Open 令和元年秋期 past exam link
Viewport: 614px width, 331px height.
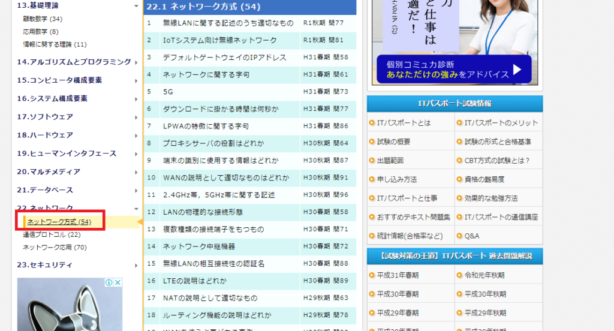[484, 275]
